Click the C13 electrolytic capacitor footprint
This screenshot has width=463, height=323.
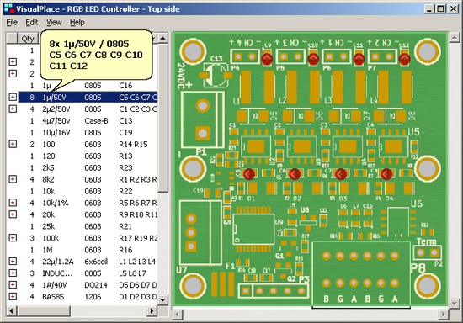coord(216,75)
